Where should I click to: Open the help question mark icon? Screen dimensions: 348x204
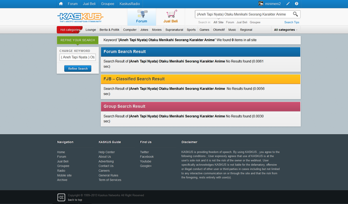click(x=297, y=4)
